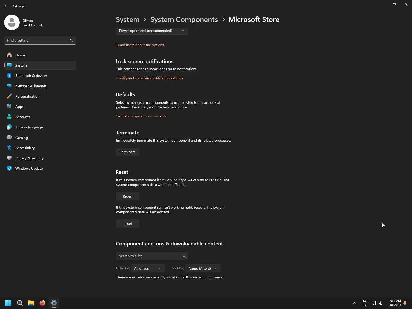Select Personalization in the sidebar
This screenshot has height=309, width=412.
point(27,96)
